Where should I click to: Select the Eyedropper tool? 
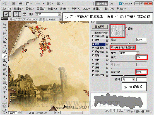coord(4,47)
